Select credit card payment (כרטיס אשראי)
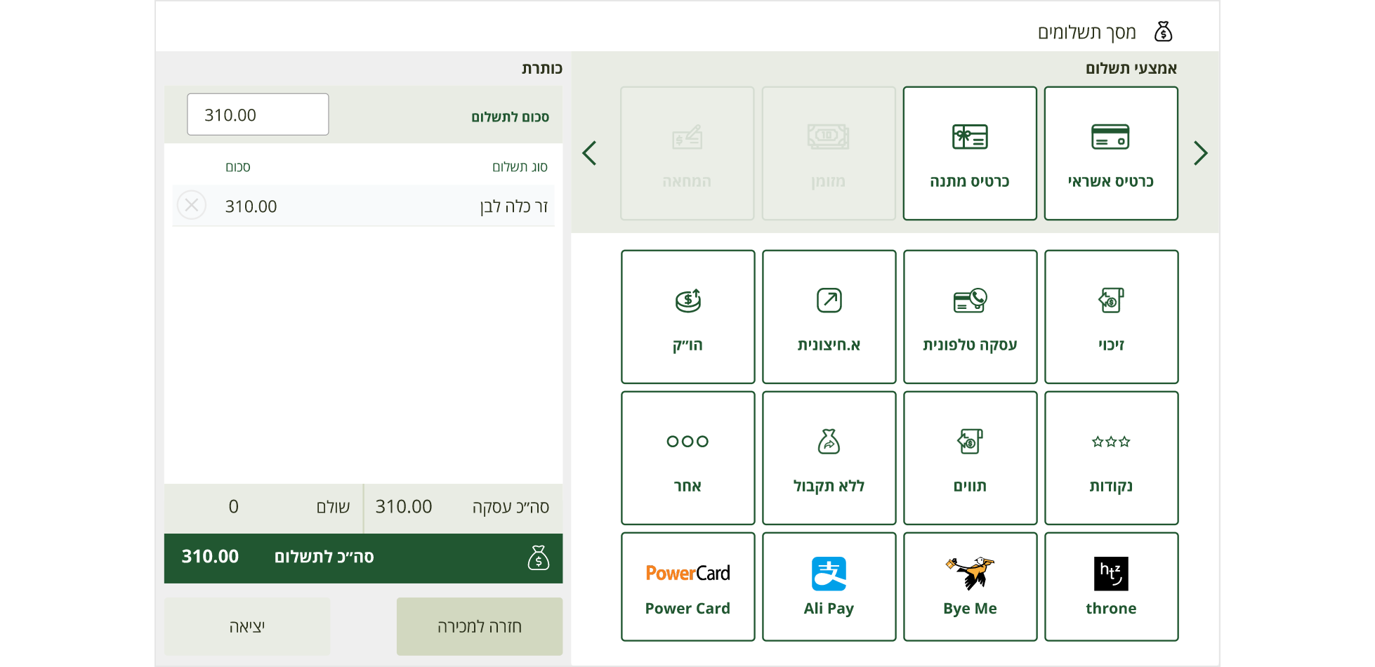This screenshot has width=1375, height=667. (1110, 153)
